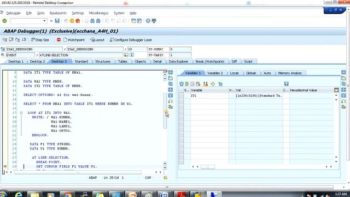This screenshot has height=197, width=350.
Task: Switch to the Desktop 1 tab
Action: tap(16, 61)
